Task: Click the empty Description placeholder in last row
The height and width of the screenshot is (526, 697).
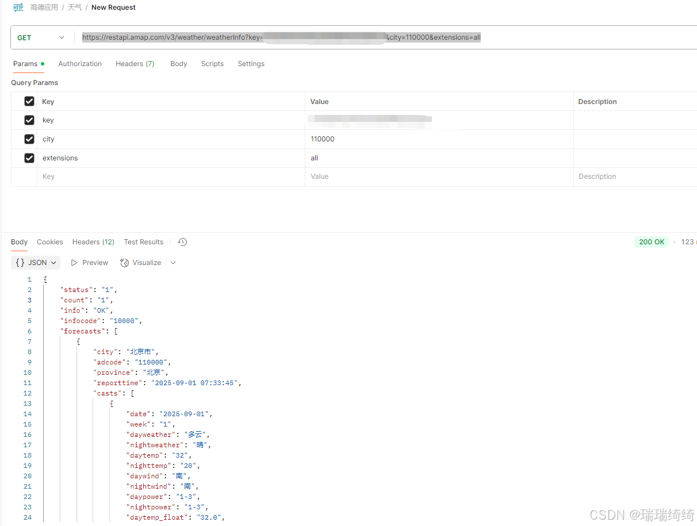Action: [x=635, y=176]
